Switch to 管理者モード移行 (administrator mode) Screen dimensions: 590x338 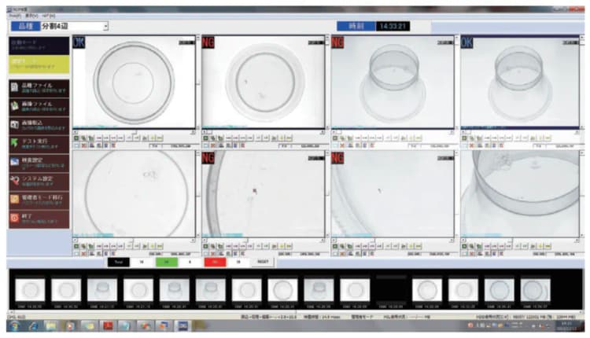(39, 199)
